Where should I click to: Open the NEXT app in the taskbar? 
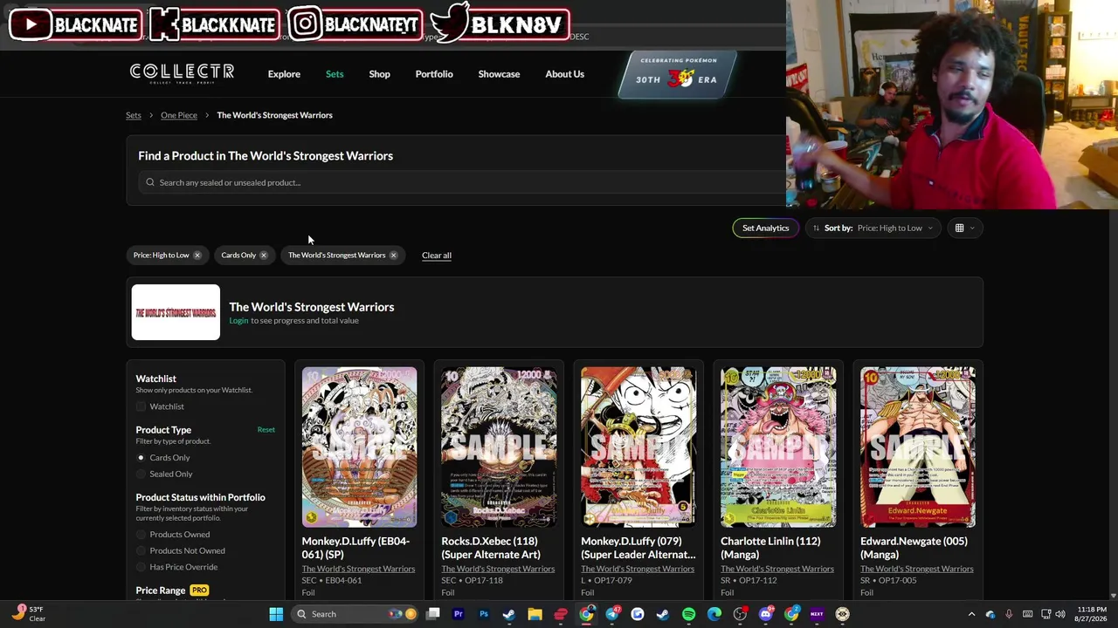(817, 614)
